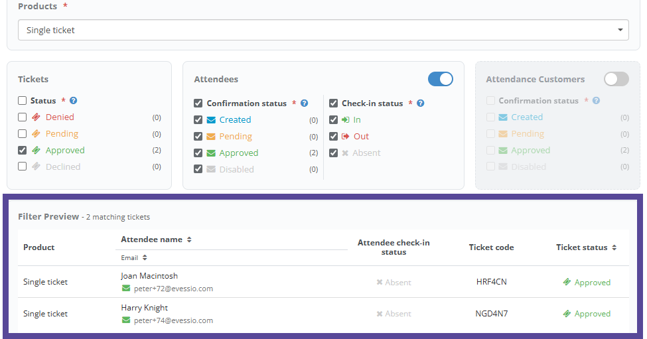This screenshot has height=339, width=647.
Task: Click the green Approved envelope icon in Attendees
Action: tap(211, 153)
